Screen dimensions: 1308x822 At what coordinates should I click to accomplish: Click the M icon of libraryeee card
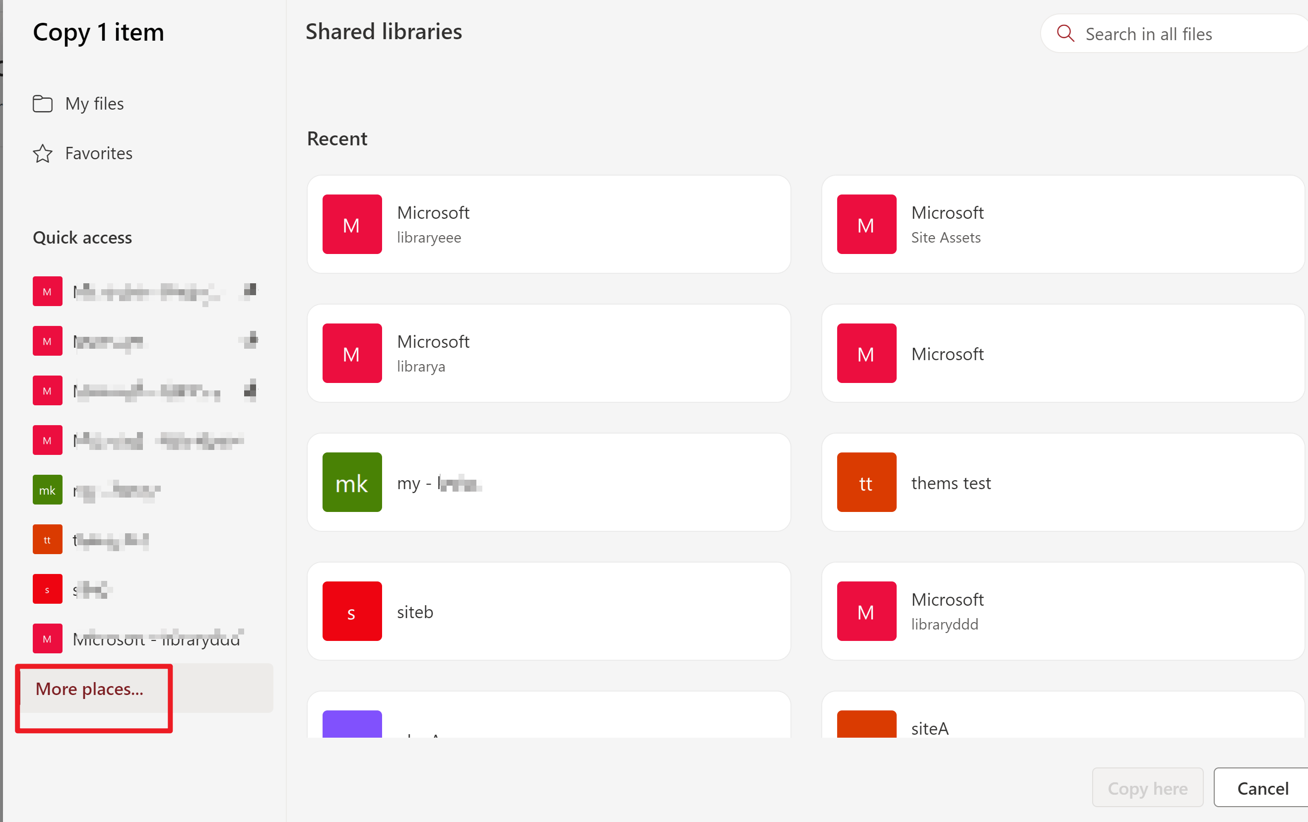pyautogui.click(x=352, y=224)
